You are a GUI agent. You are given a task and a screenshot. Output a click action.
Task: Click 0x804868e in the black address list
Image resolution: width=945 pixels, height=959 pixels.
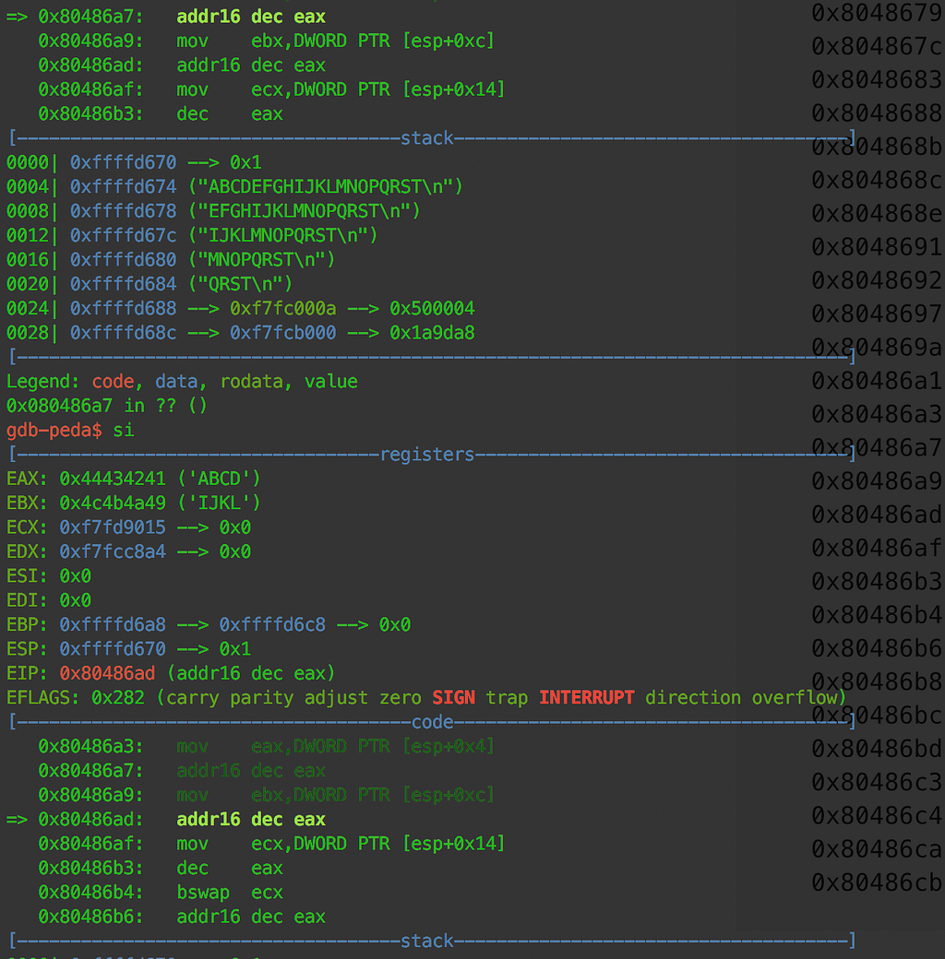pyautogui.click(x=877, y=213)
